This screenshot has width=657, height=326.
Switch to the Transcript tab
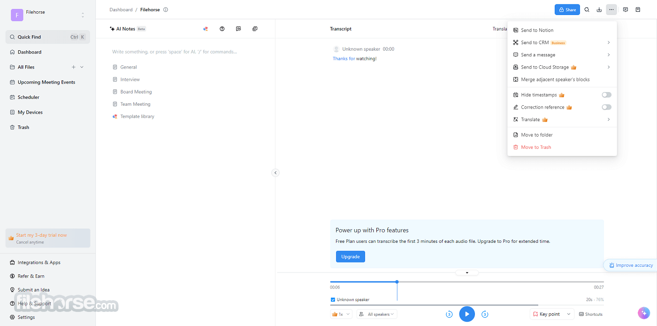tap(341, 29)
